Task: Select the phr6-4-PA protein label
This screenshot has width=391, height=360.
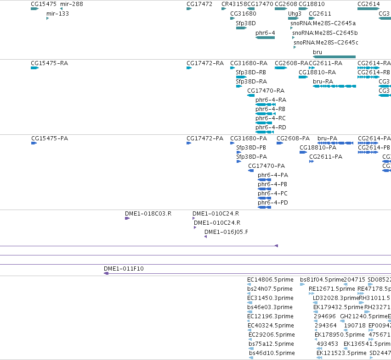Action: click(x=273, y=175)
